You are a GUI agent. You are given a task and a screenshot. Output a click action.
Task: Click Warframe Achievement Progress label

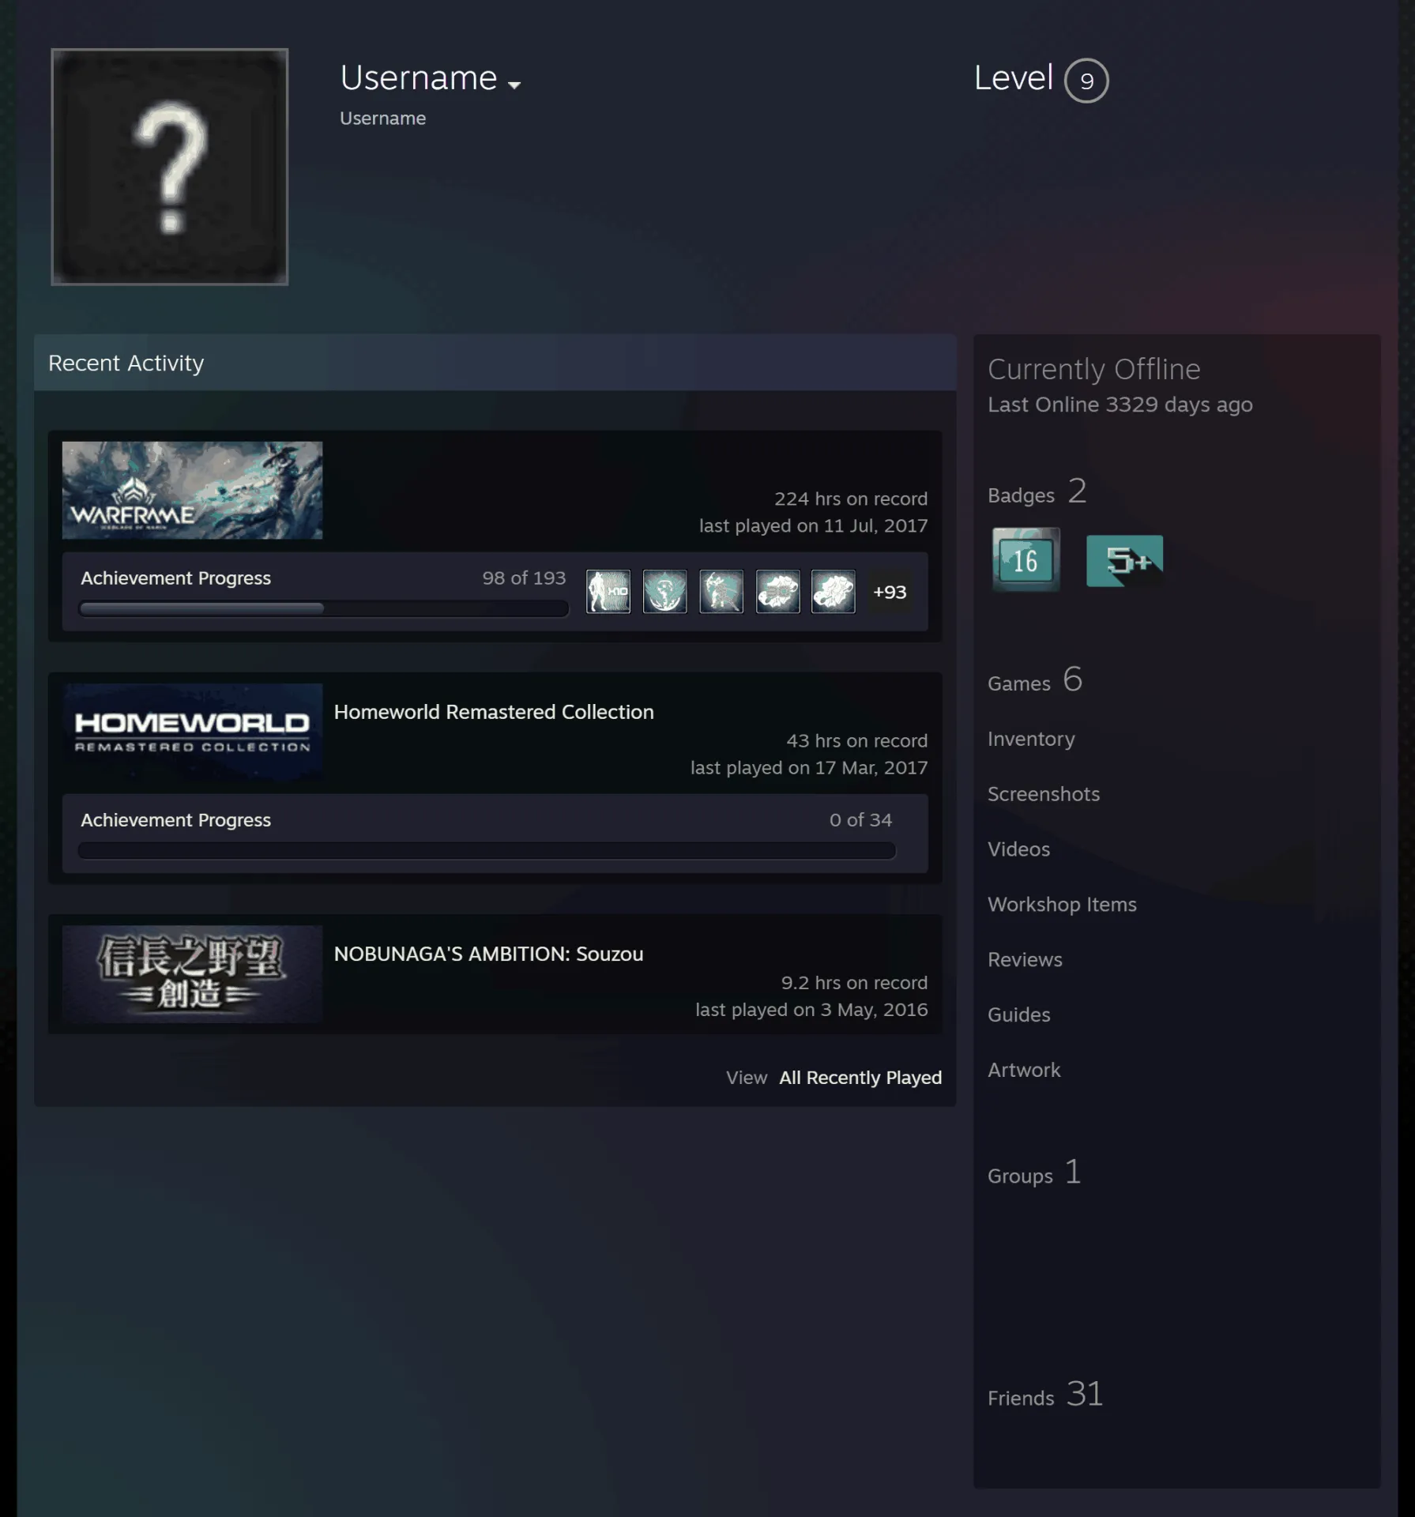click(x=175, y=578)
